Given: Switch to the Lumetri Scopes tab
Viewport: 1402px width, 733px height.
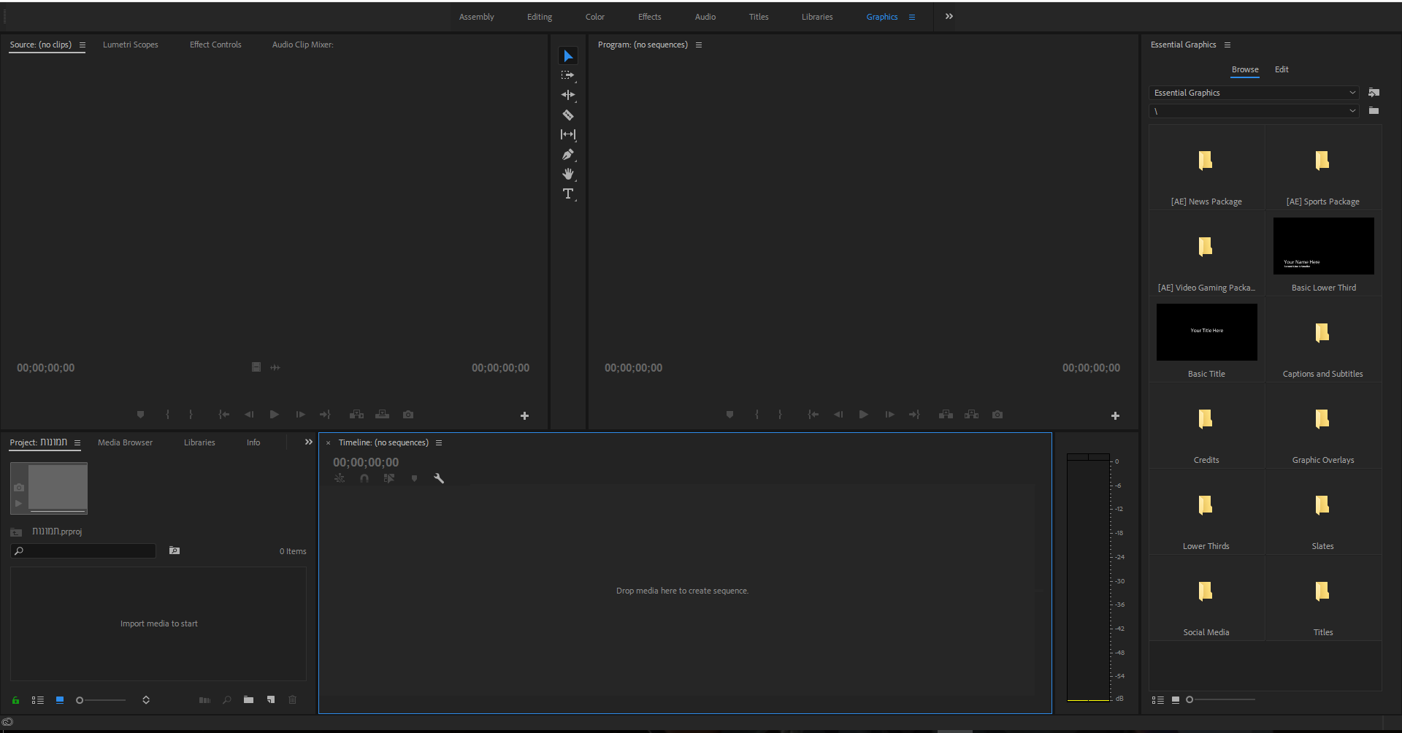Looking at the screenshot, I should coord(131,45).
